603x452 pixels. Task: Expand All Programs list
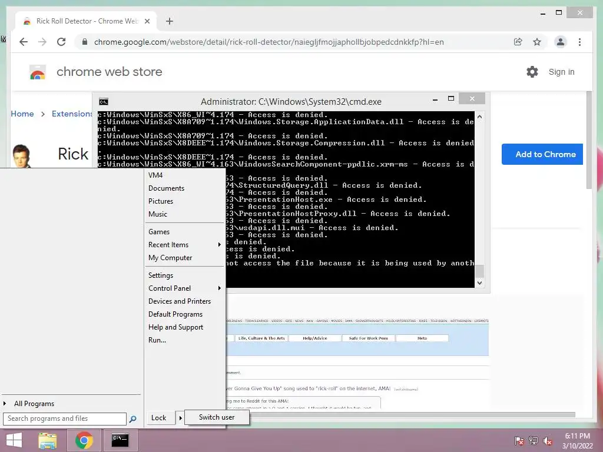34,404
